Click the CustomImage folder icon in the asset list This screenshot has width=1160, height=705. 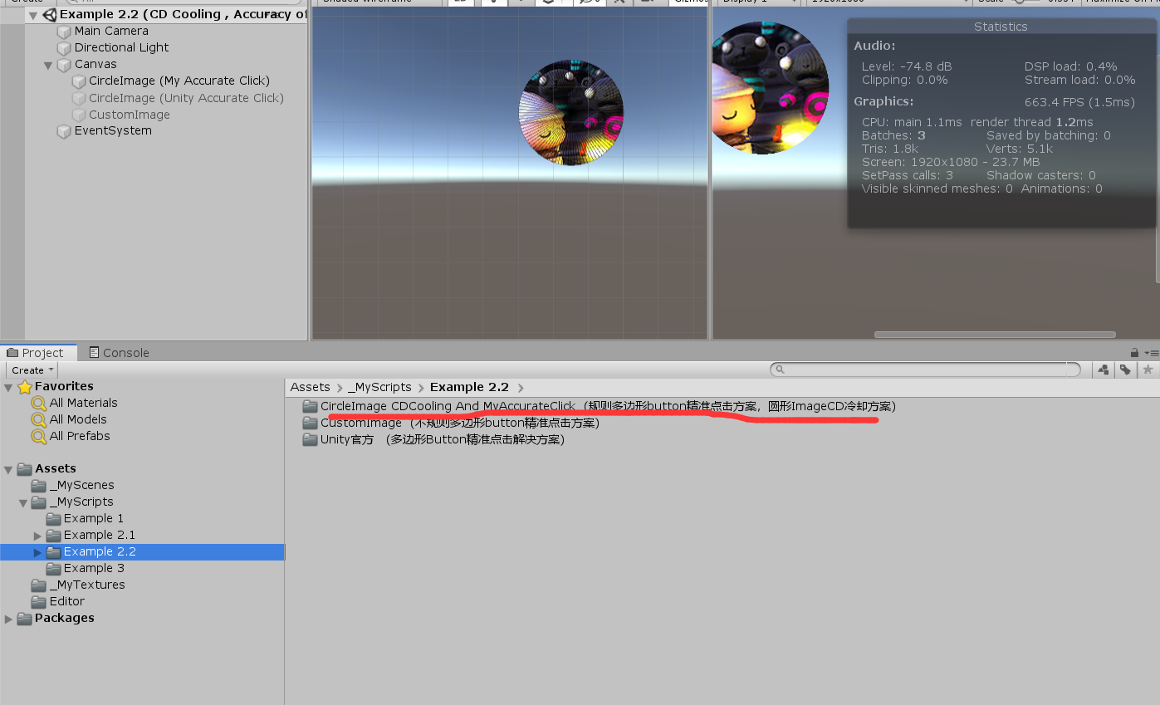pos(310,423)
